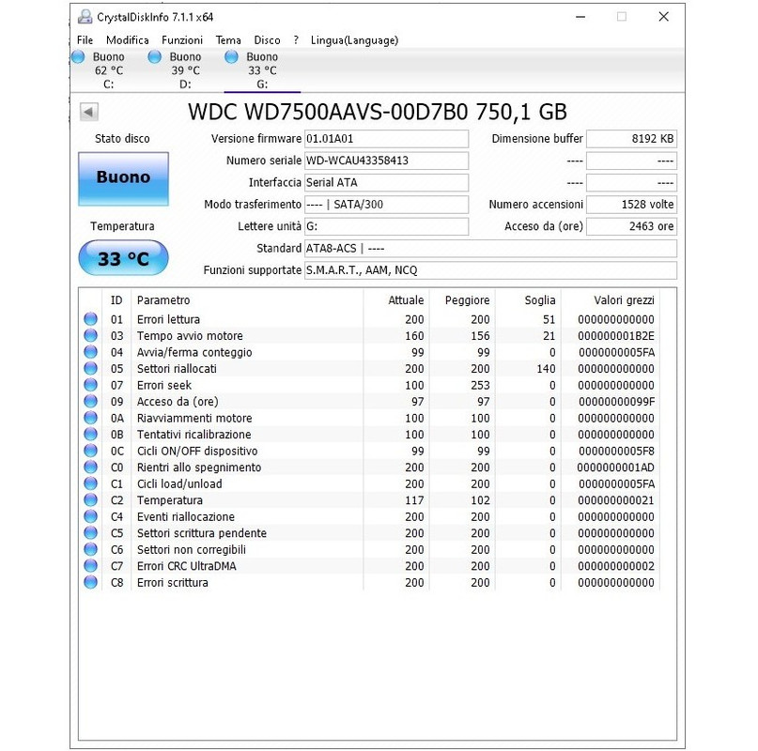Click the raw value 000000001B2E
Screen dimensions: 758x751
tap(616, 336)
